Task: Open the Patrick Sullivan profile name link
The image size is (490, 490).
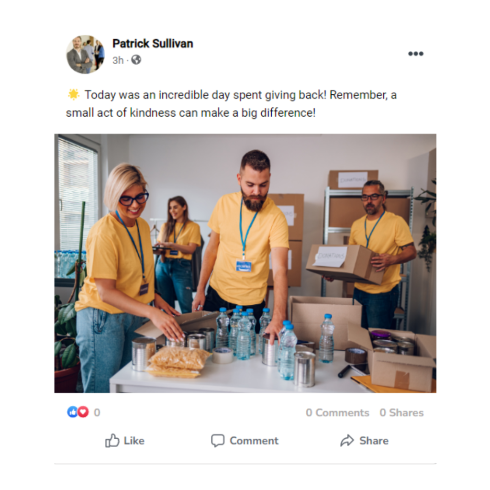Action: point(153,44)
